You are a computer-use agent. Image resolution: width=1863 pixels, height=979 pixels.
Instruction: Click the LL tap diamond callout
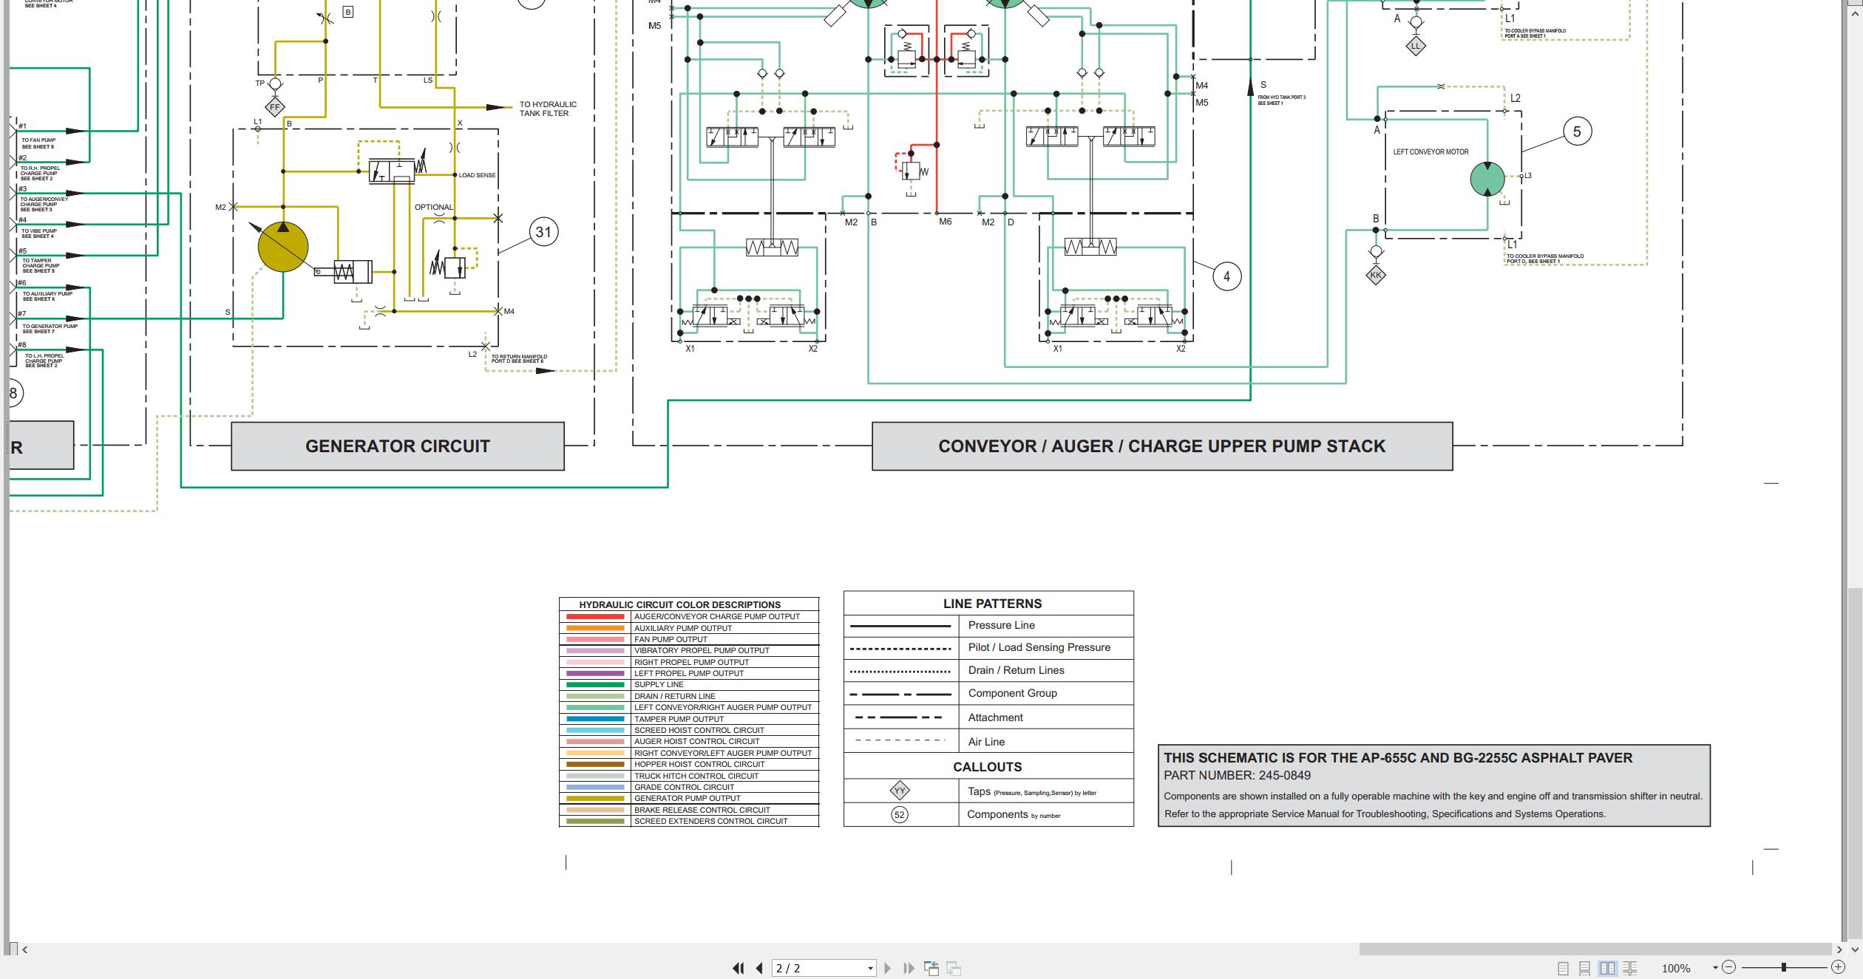[x=1416, y=46]
